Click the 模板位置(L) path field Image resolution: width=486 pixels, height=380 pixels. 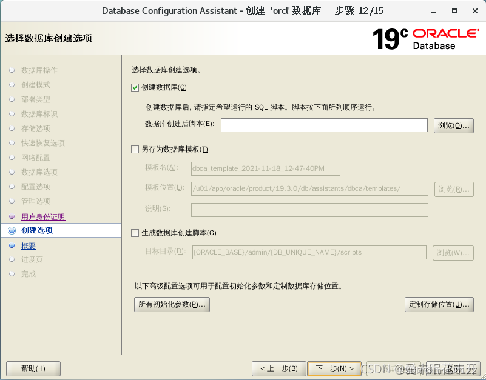[309, 188]
